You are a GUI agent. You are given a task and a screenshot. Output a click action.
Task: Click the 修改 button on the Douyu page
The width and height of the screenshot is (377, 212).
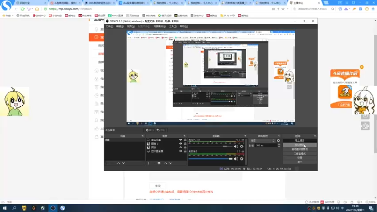point(158,186)
